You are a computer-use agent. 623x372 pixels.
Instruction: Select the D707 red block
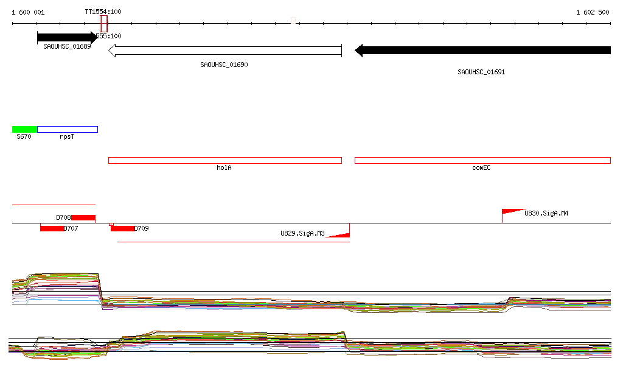click(x=52, y=228)
